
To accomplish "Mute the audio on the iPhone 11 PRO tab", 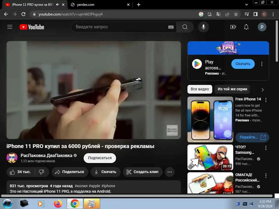I will (x=57, y=5).
